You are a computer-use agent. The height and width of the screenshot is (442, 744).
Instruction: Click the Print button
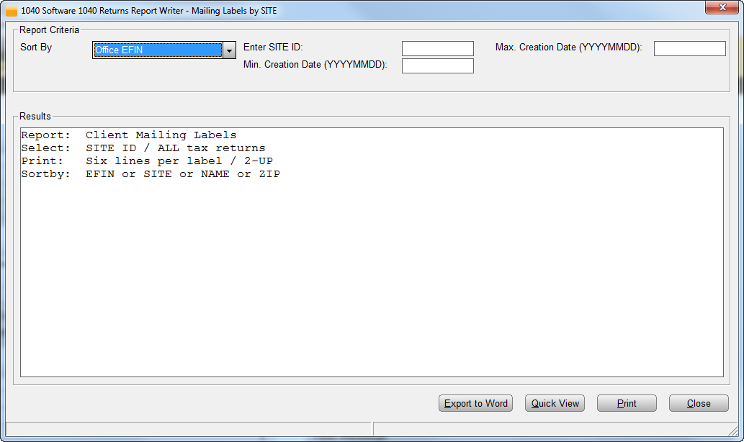[627, 404]
